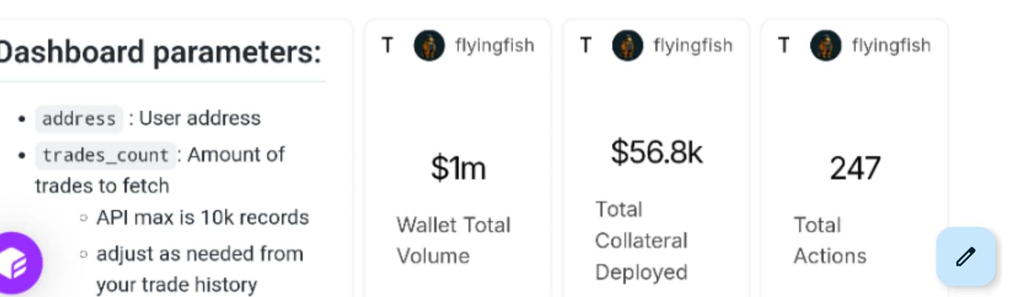Click the address code tag
Viewport: 1019px width, 297px height.
tap(79, 119)
